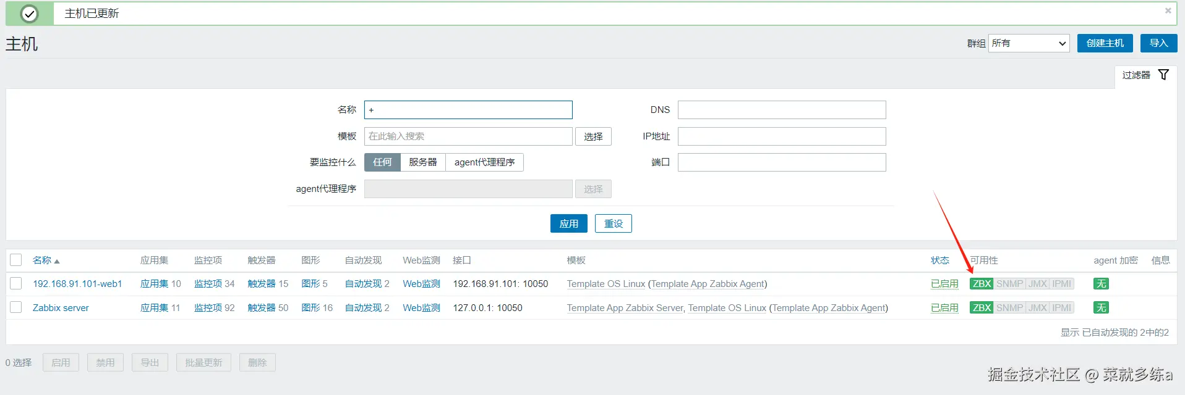Screen dimensions: 1185x395
Task: Focus the DNS filter input
Action: (x=782, y=110)
